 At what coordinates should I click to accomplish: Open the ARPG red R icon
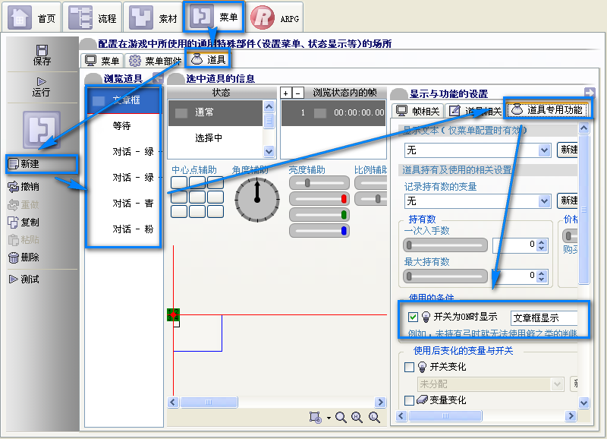click(262, 17)
